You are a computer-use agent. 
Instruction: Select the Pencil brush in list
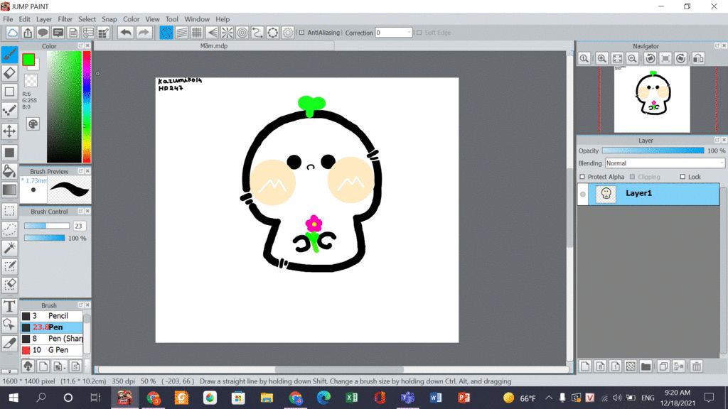click(51, 316)
